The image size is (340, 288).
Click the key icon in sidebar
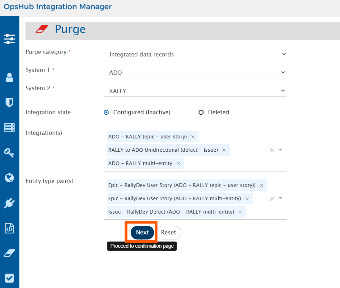click(9, 153)
